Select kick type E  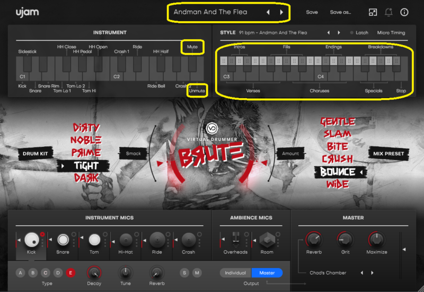70,273
